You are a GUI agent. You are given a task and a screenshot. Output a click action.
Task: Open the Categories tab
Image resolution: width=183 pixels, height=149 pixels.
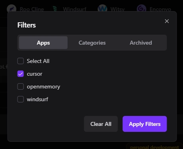pos(92,43)
